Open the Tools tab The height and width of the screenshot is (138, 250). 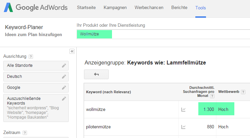coord(201,8)
